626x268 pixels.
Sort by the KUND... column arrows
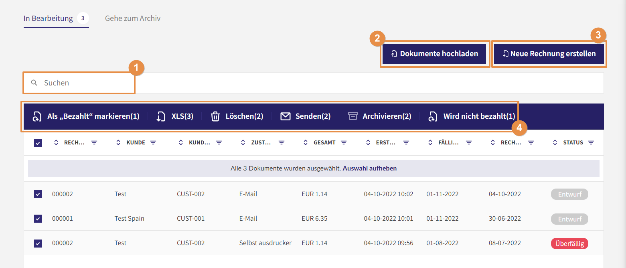(x=180, y=142)
